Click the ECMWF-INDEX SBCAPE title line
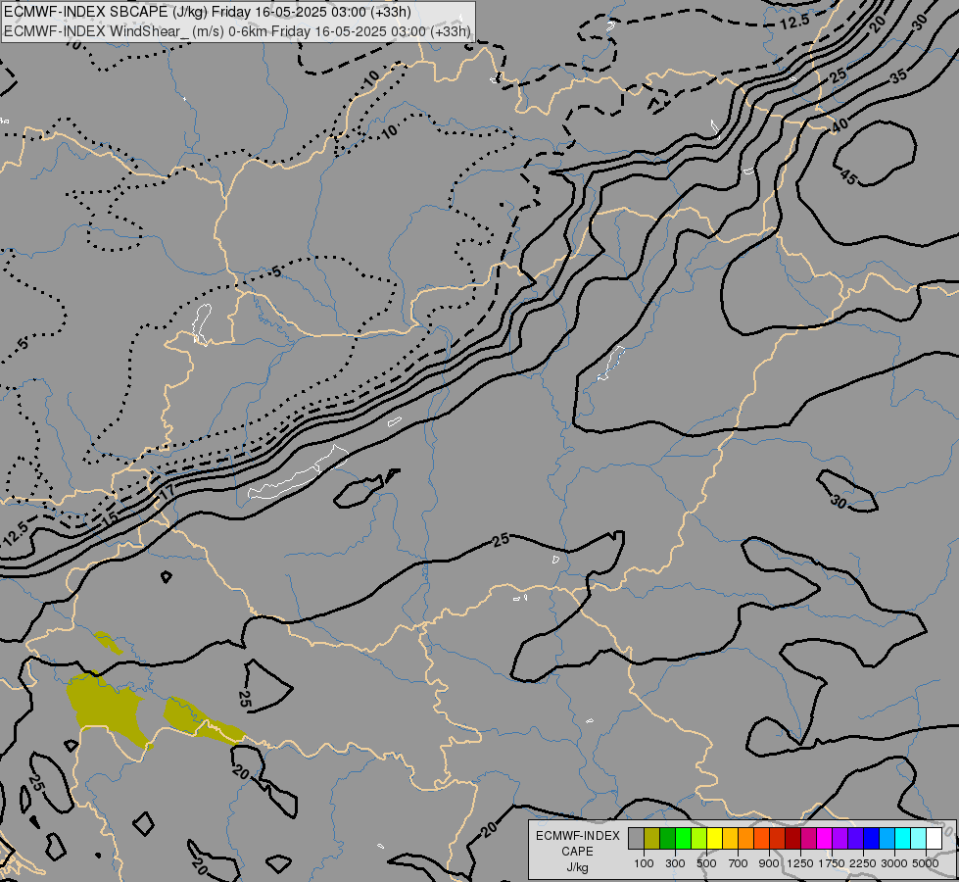 pos(208,12)
